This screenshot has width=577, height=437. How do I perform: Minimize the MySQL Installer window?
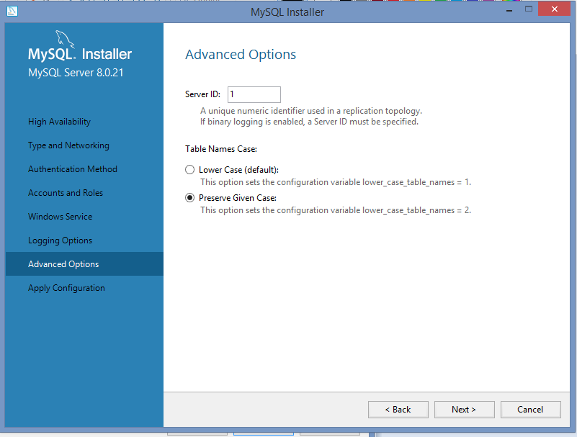(509, 10)
